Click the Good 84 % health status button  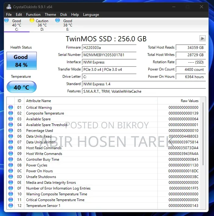pyautogui.click(x=22, y=61)
